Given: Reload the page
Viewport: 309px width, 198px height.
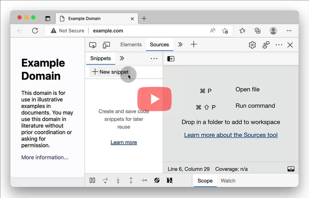Looking at the screenshot, I should [x=35, y=31].
